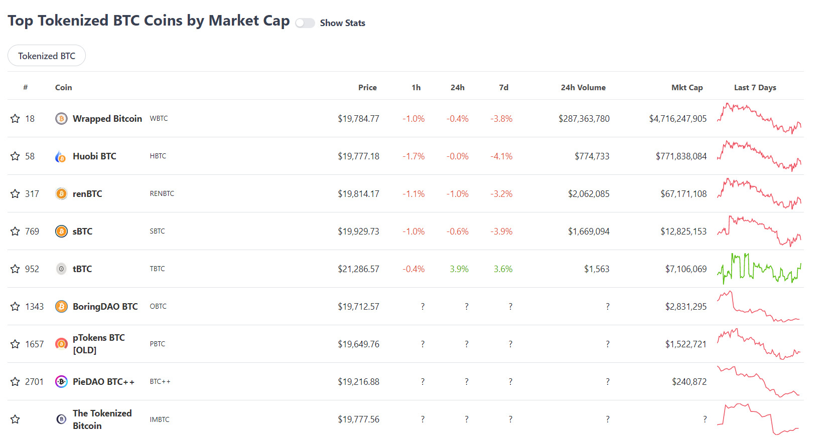
Task: Open PieDAO BTC++ sparkline chart
Action: (x=759, y=381)
